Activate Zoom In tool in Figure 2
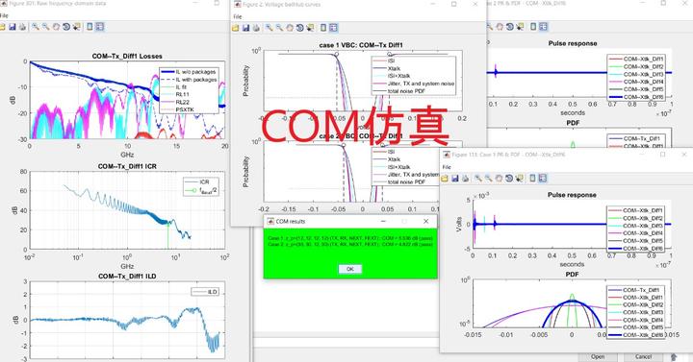 click(269, 28)
